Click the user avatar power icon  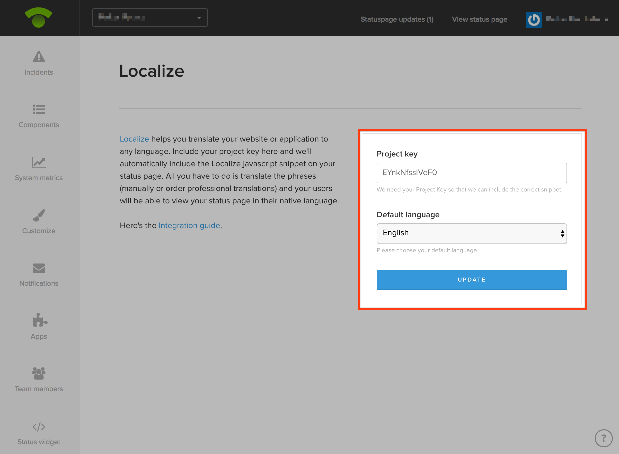[x=534, y=20]
